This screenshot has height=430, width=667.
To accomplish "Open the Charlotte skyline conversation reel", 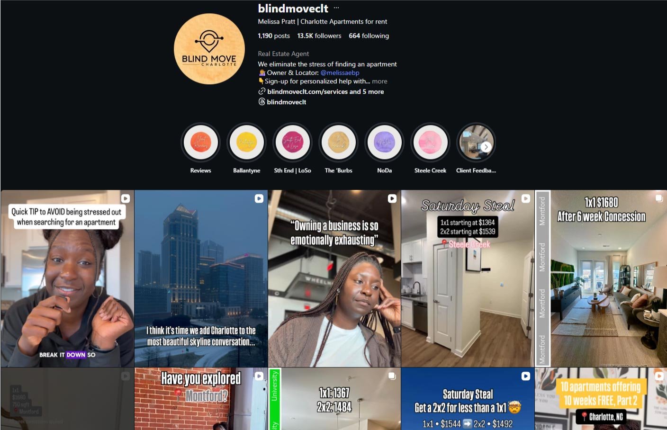I will [x=201, y=278].
